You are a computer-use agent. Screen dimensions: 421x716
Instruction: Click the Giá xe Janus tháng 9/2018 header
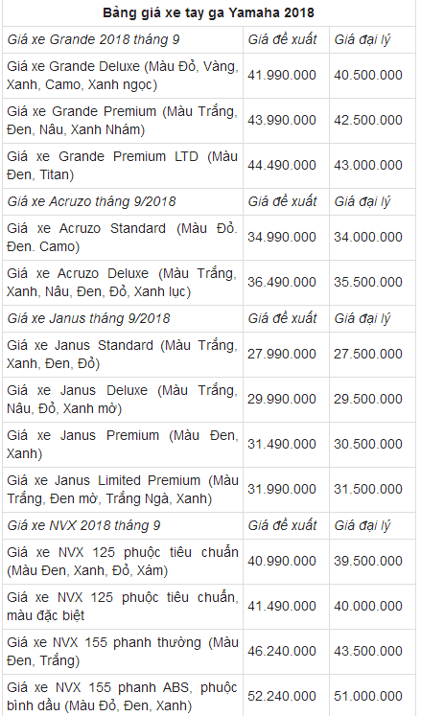point(88,318)
